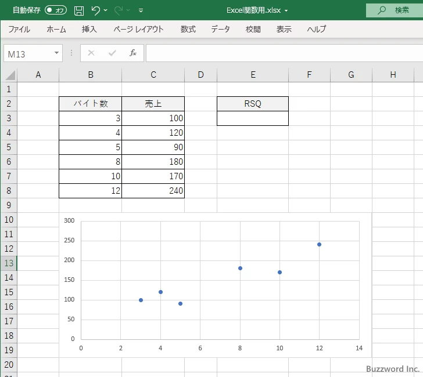
Task: Click the chart data point at x=10
Action: [x=279, y=272]
